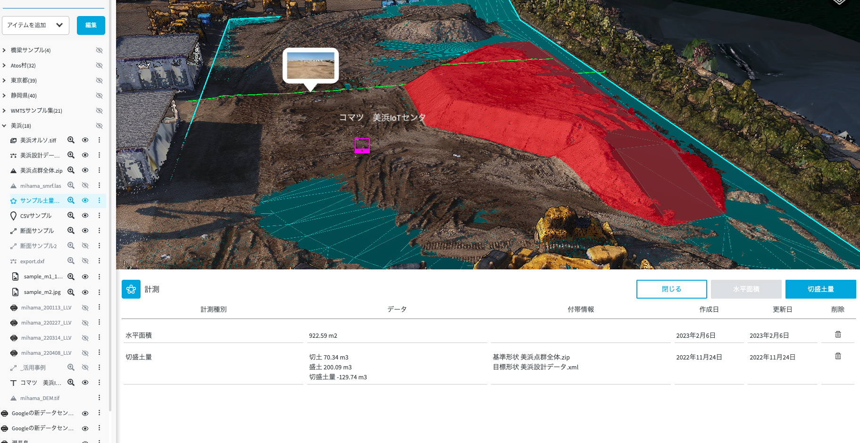The height and width of the screenshot is (443, 860).
Task: Open more options for 美浜点群全体.zip
Action: pos(99,170)
